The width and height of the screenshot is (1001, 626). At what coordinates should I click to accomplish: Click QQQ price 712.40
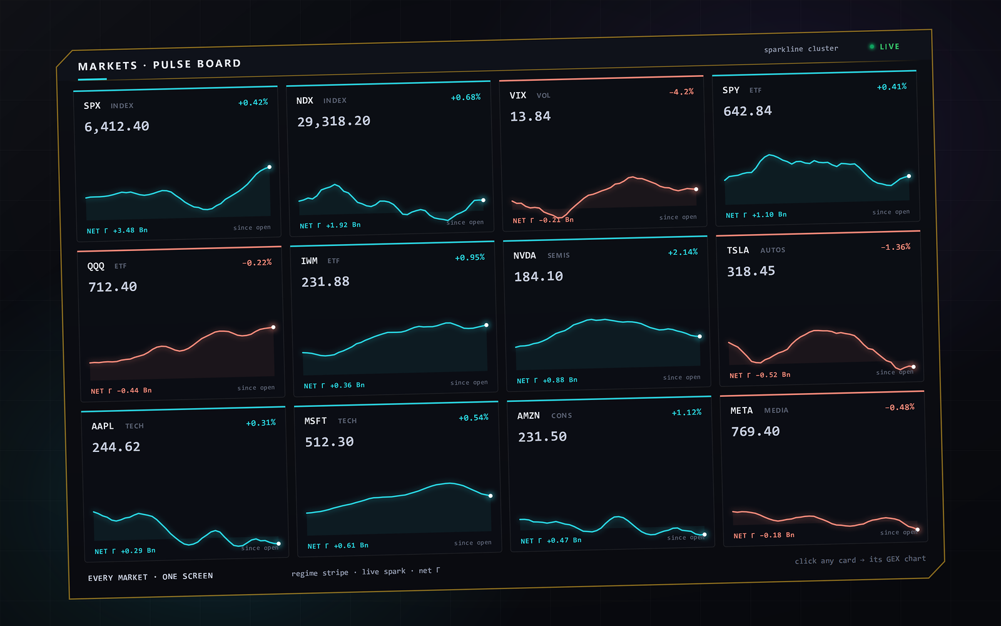point(113,287)
